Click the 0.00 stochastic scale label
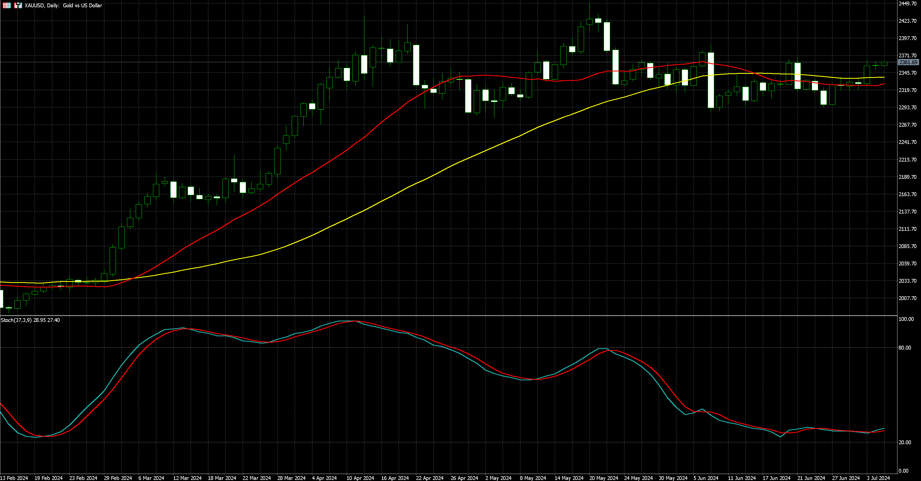Image resolution: width=921 pixels, height=481 pixels. [903, 471]
